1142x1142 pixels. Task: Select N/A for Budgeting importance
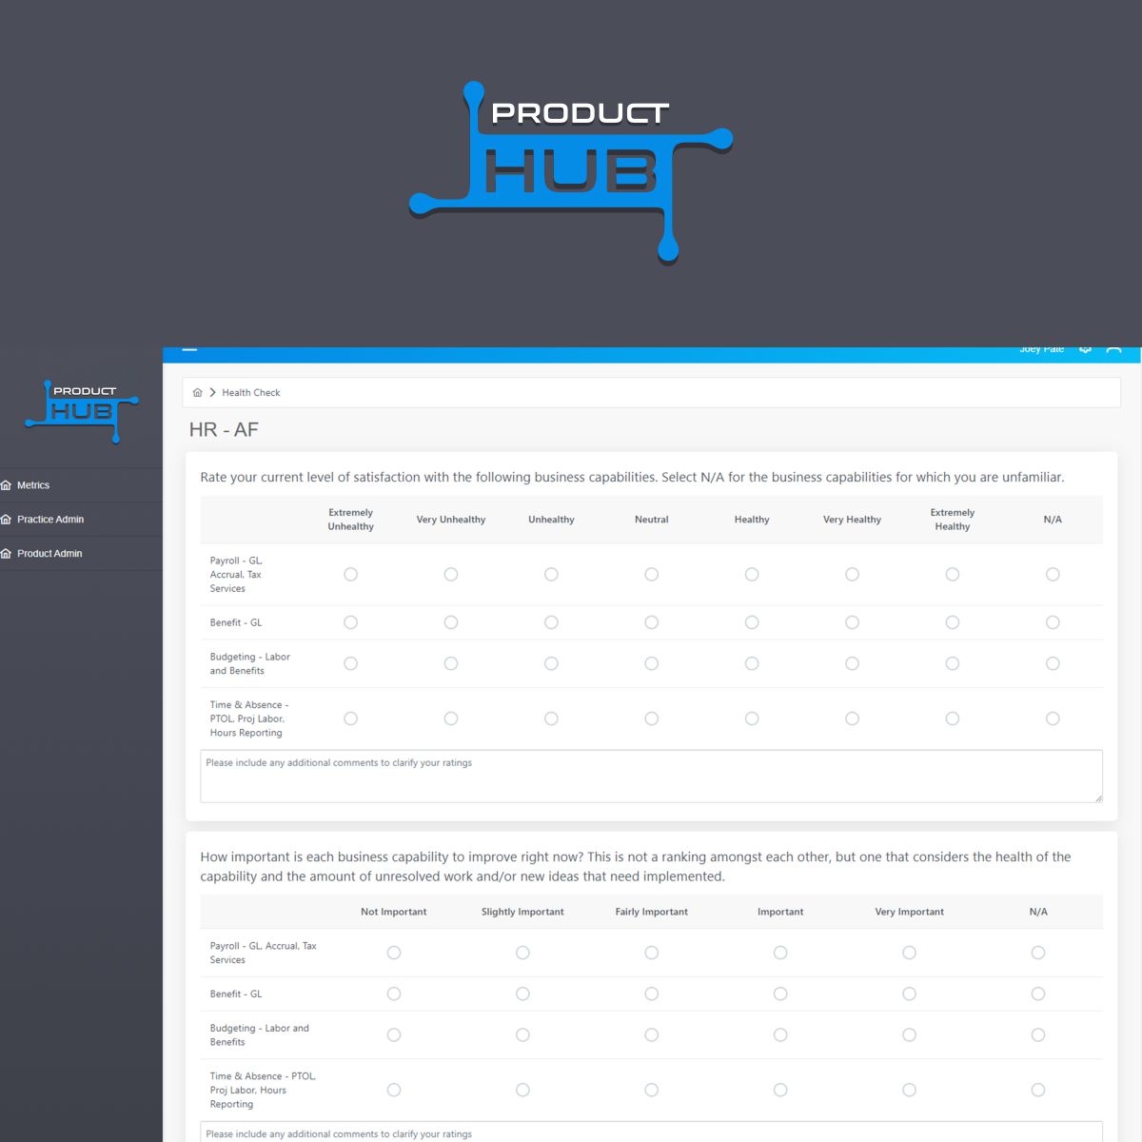tap(1038, 1034)
